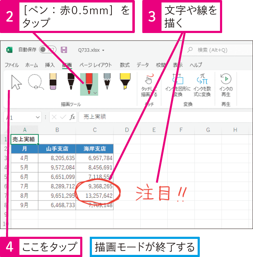Switch to the Insert tab
The width and height of the screenshot is (253, 257).
(50, 65)
